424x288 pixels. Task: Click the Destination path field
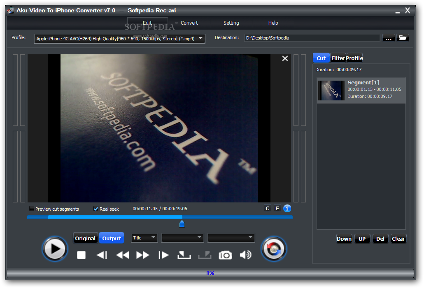tap(312, 38)
